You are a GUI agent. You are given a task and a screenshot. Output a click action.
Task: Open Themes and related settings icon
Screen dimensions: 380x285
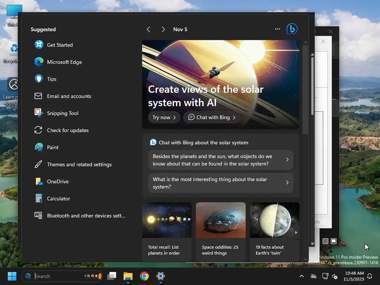38,164
